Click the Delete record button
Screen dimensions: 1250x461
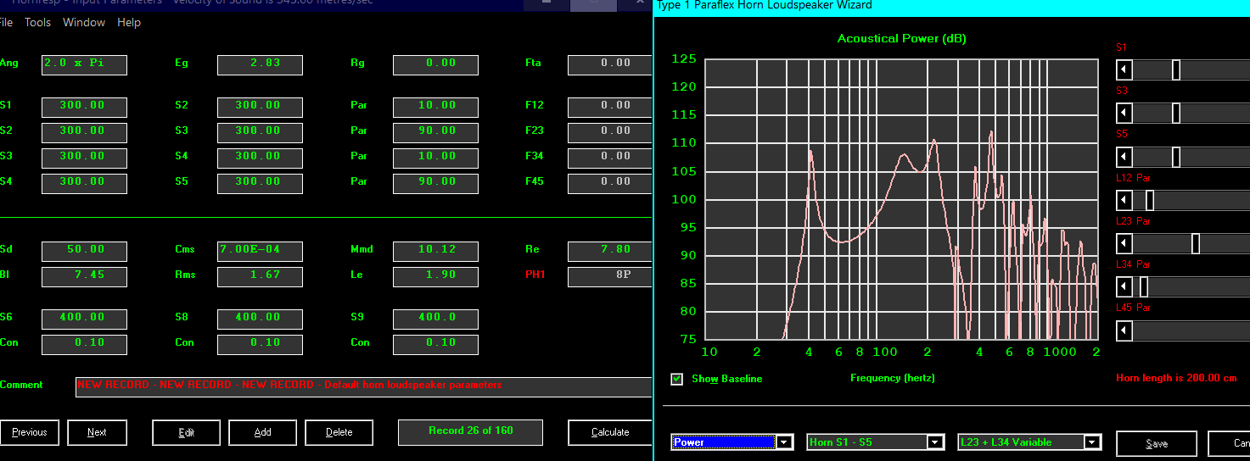coord(339,432)
